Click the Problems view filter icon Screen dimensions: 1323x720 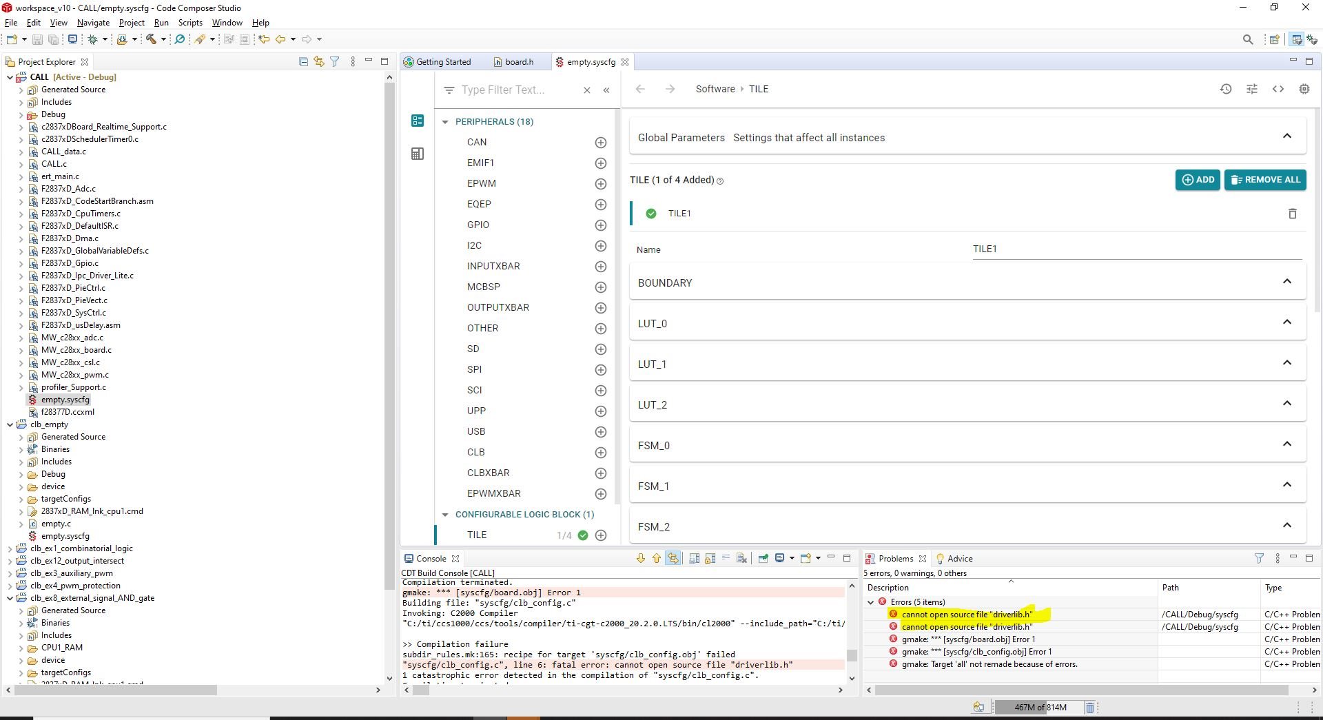pos(1259,559)
